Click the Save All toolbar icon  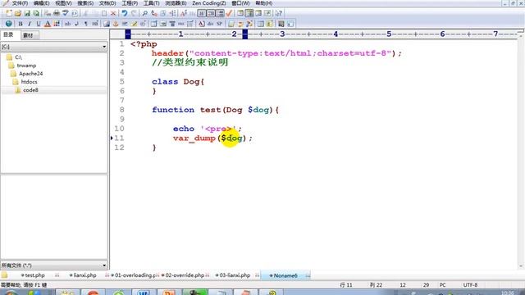36,13
